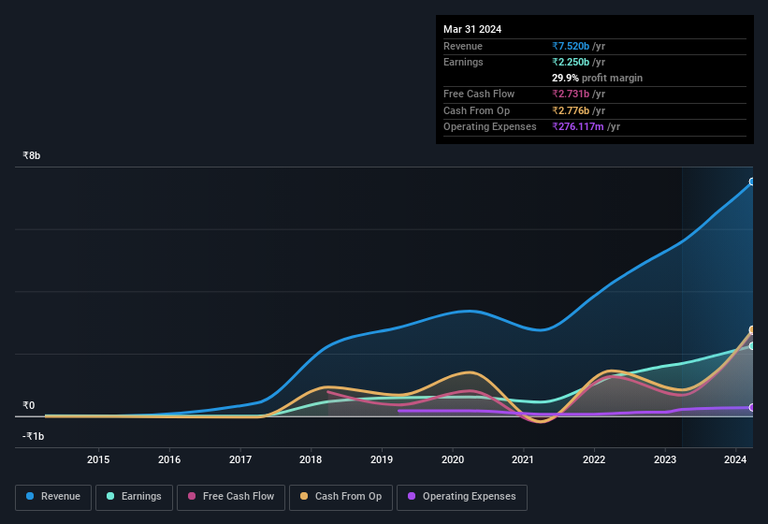
Task: Click the ₹2.250b earnings value in tooltip
Action: click(571, 62)
